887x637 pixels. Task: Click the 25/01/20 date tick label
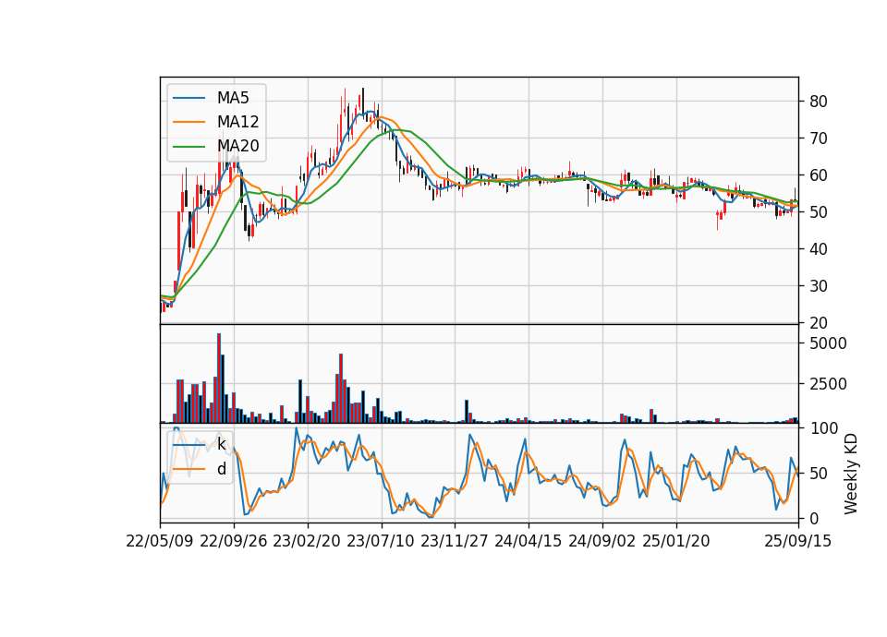pos(676,542)
